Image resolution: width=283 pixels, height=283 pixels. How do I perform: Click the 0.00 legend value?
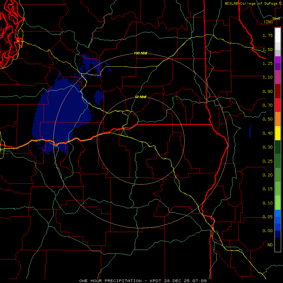click(268, 231)
